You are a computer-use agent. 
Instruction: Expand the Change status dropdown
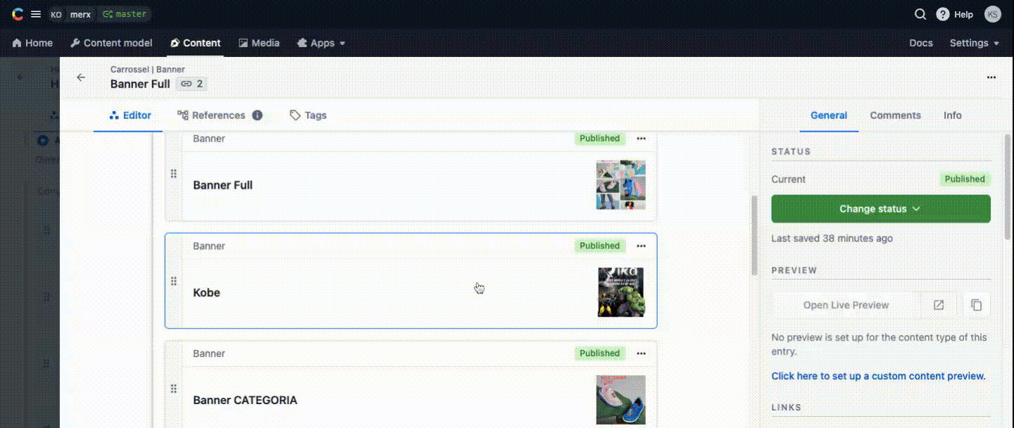pyautogui.click(x=880, y=209)
